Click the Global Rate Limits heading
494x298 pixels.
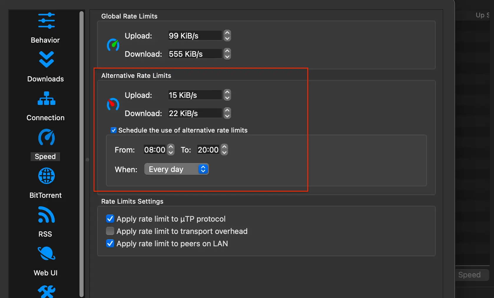(129, 16)
